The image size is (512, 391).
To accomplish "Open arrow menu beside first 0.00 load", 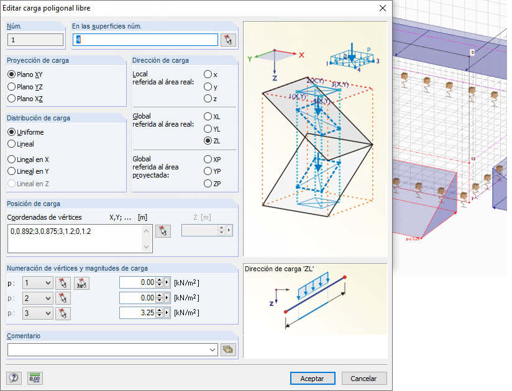I will pyautogui.click(x=167, y=282).
